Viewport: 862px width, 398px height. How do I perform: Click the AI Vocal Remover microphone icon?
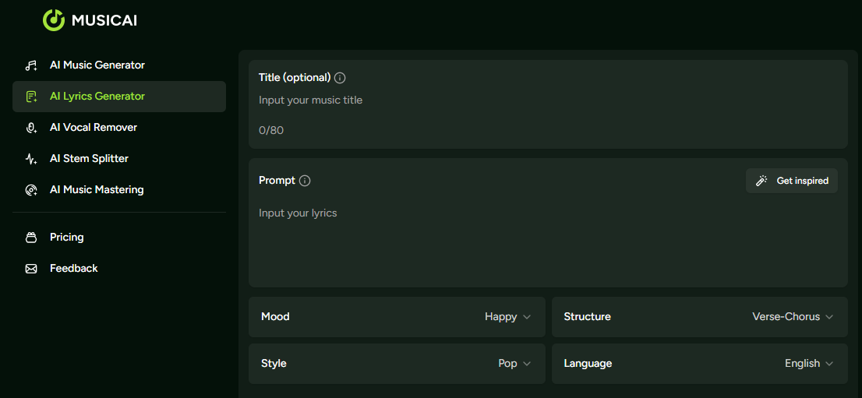click(x=31, y=128)
